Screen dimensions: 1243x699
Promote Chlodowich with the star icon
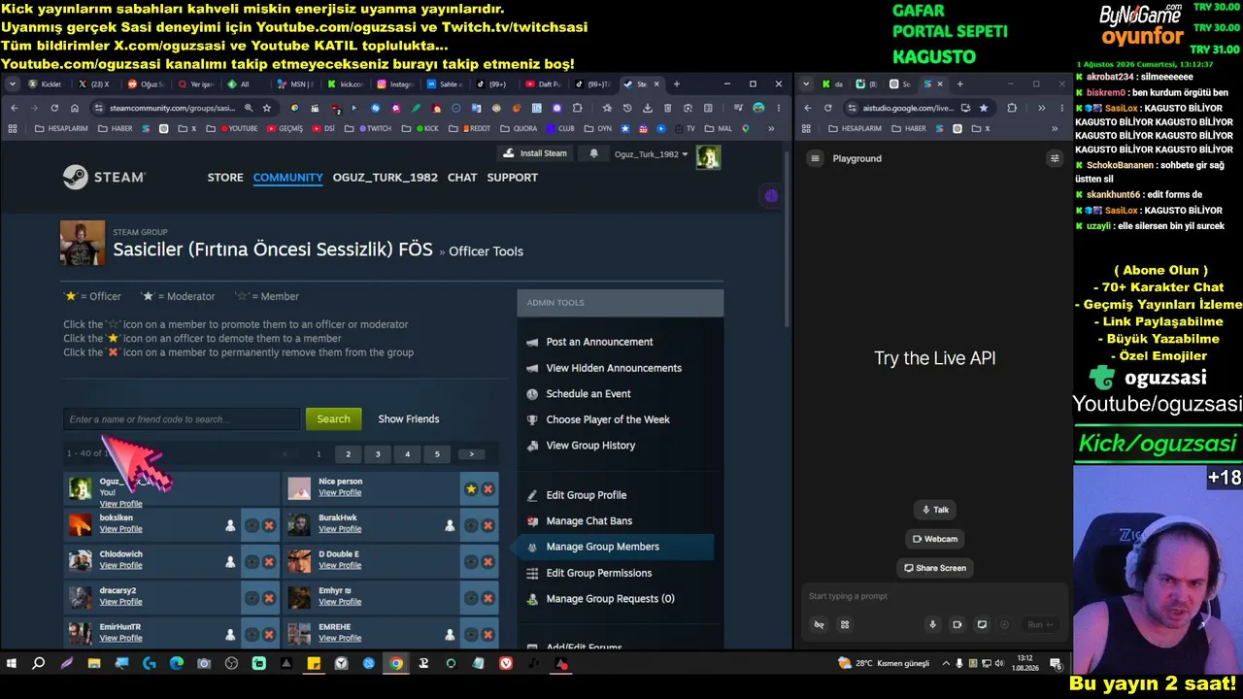[252, 561]
